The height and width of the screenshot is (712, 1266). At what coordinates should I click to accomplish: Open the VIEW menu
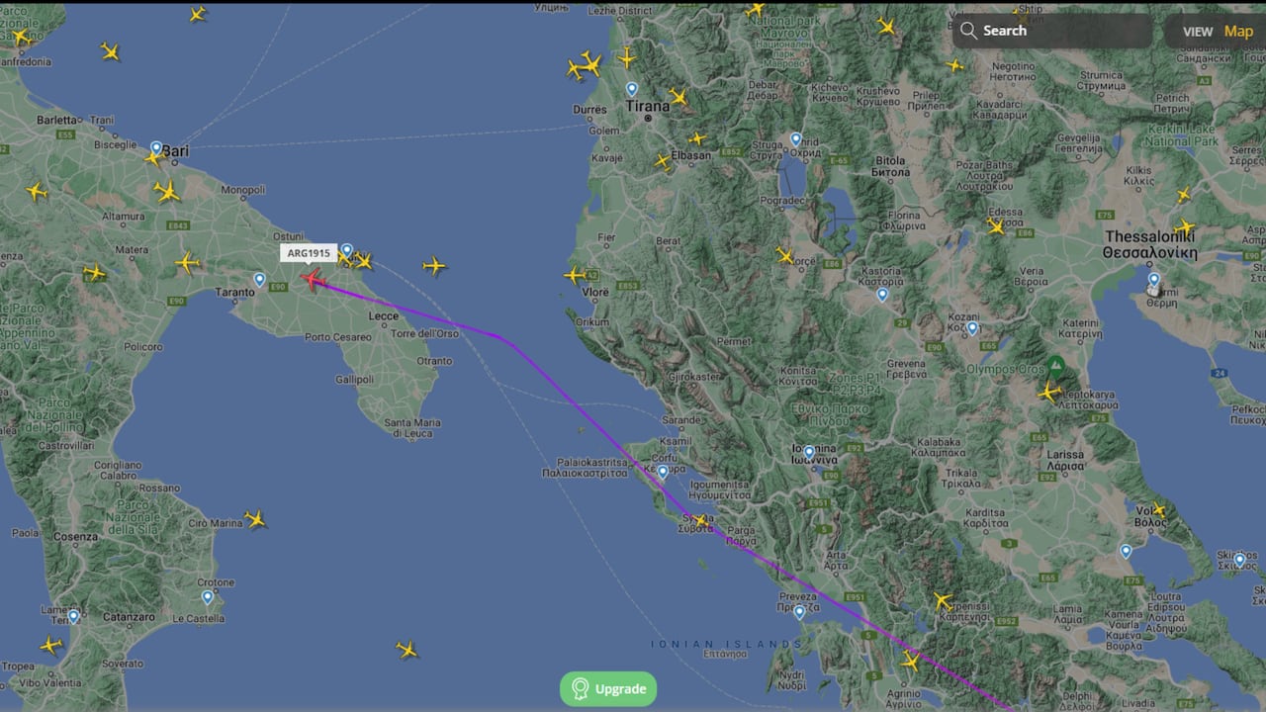point(1198,32)
